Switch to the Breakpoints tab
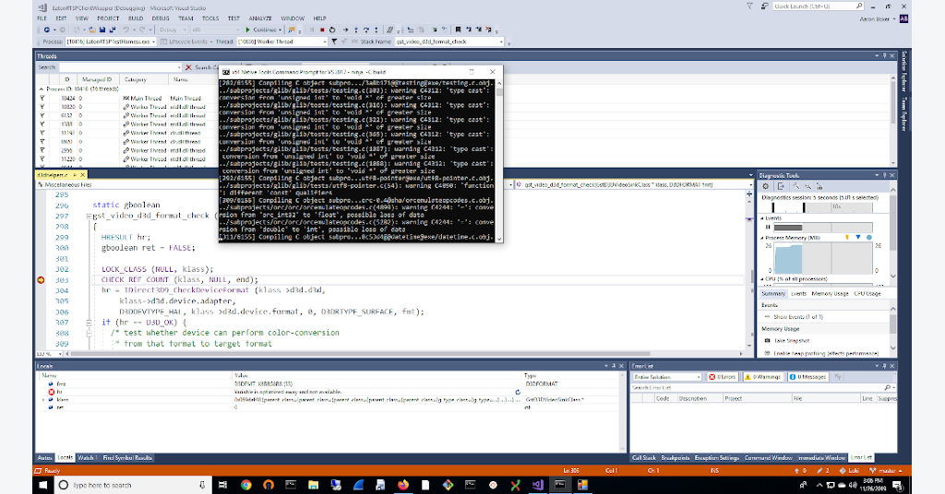Viewport: 945px width, 494px height. pos(675,458)
